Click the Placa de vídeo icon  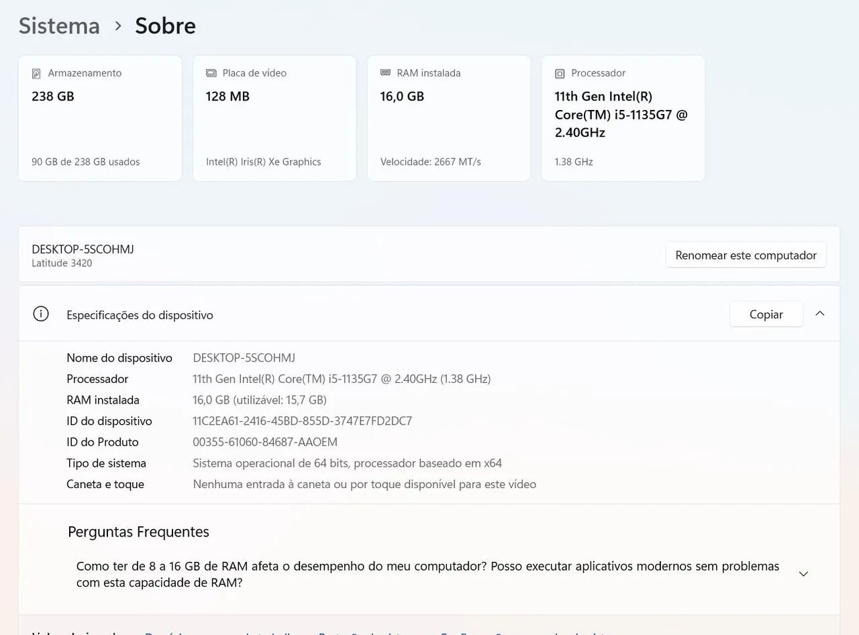tap(211, 73)
